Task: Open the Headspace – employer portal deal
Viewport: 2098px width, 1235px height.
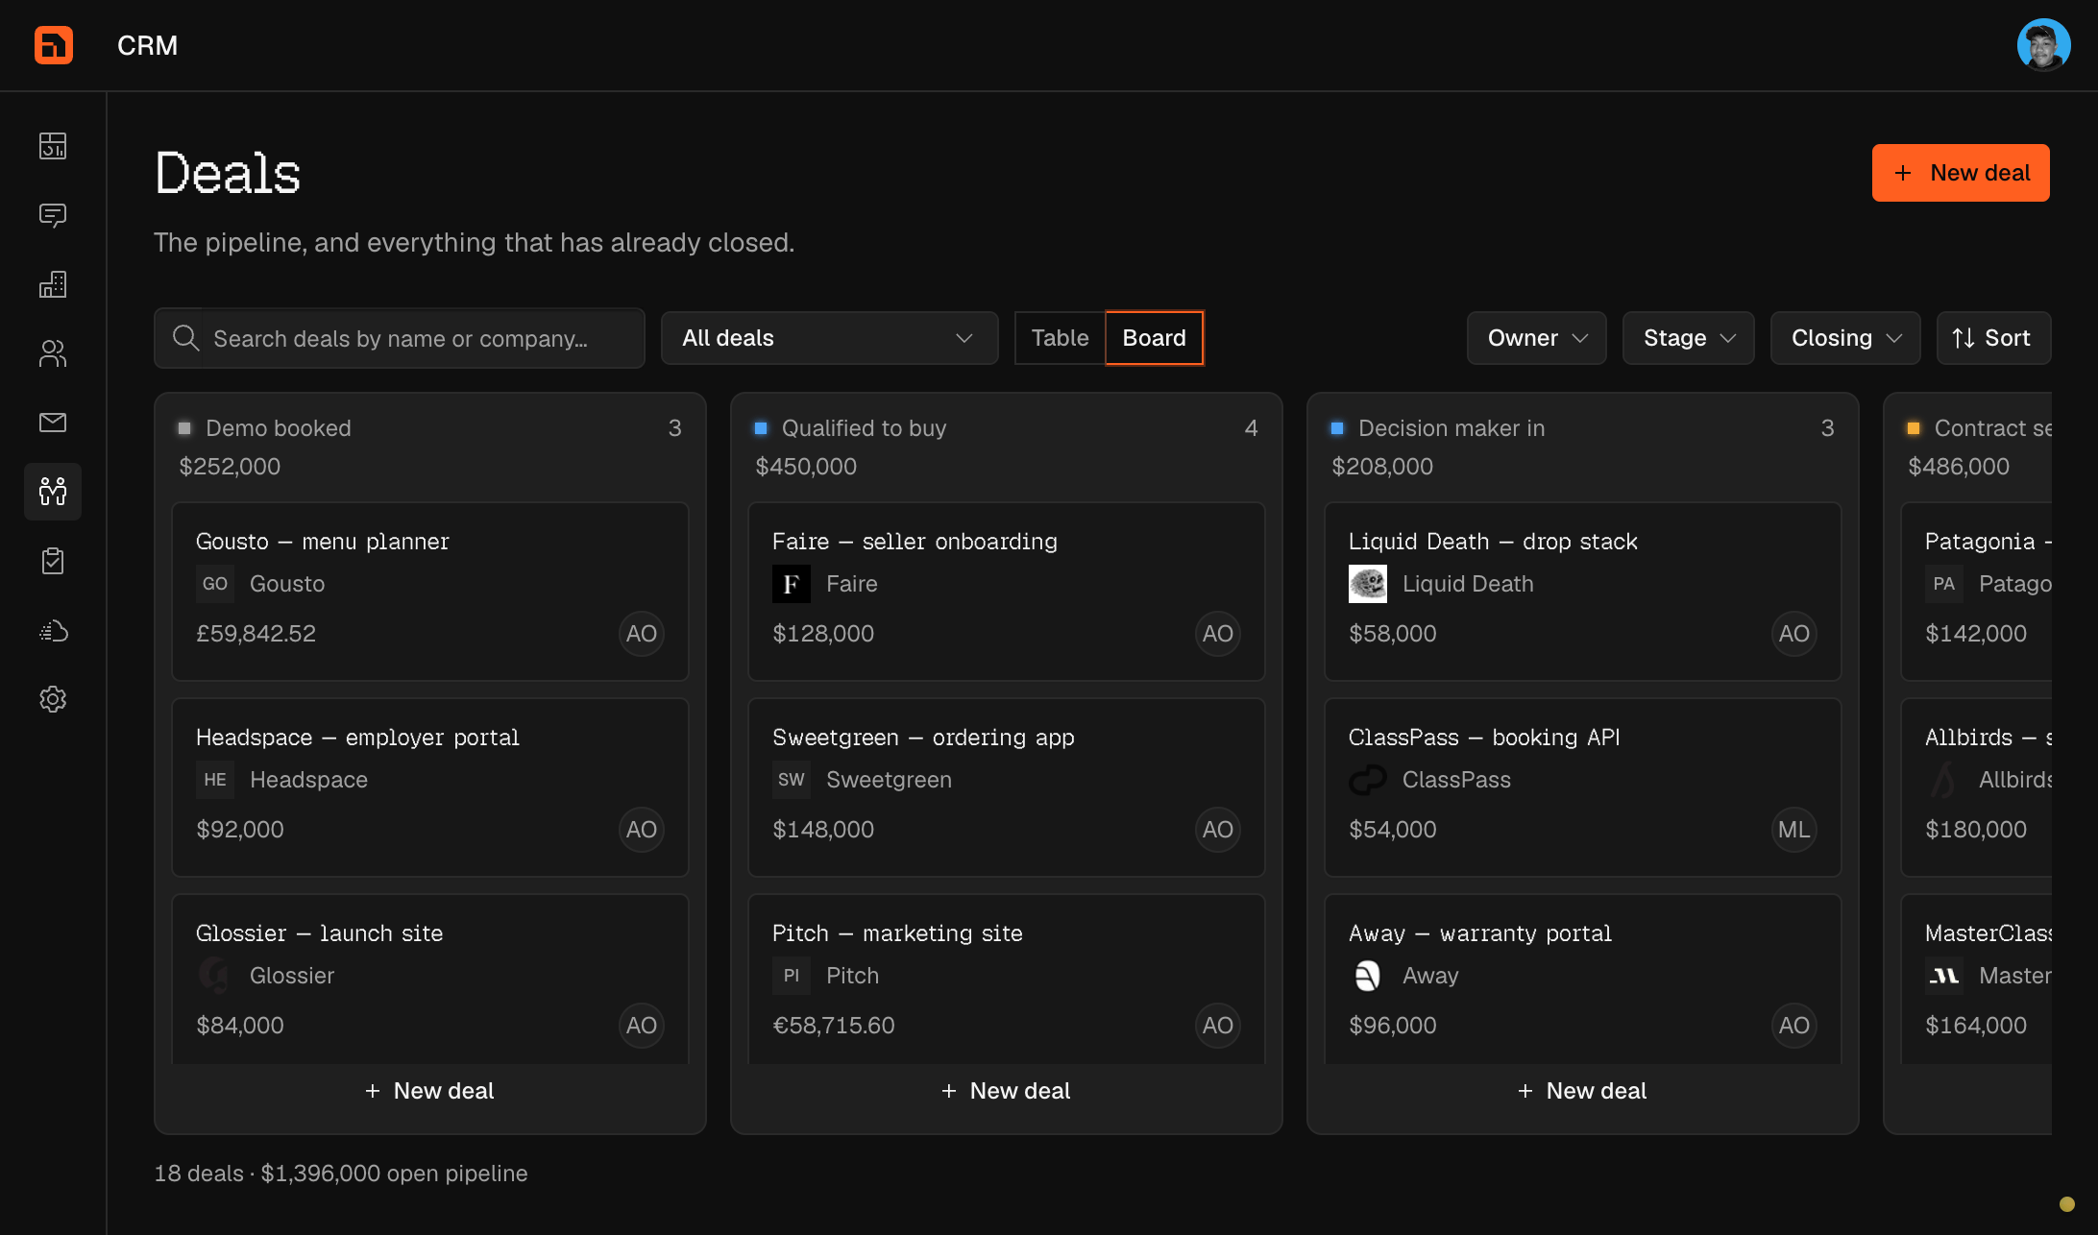Action: click(430, 787)
